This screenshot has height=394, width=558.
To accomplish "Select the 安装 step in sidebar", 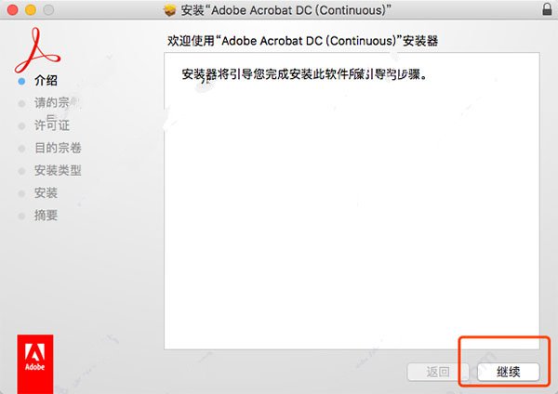I will [46, 192].
